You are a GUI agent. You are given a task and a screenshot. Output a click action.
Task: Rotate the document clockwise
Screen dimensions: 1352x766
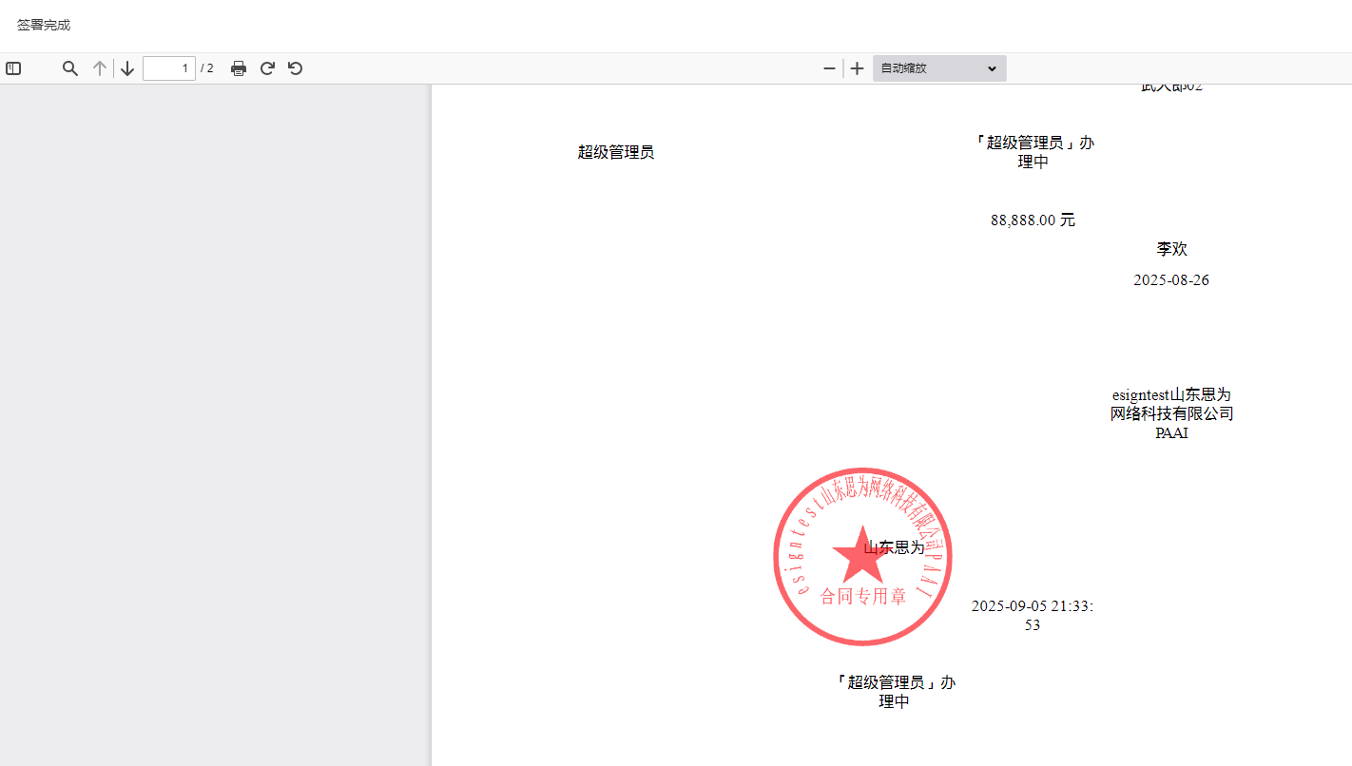coord(267,68)
